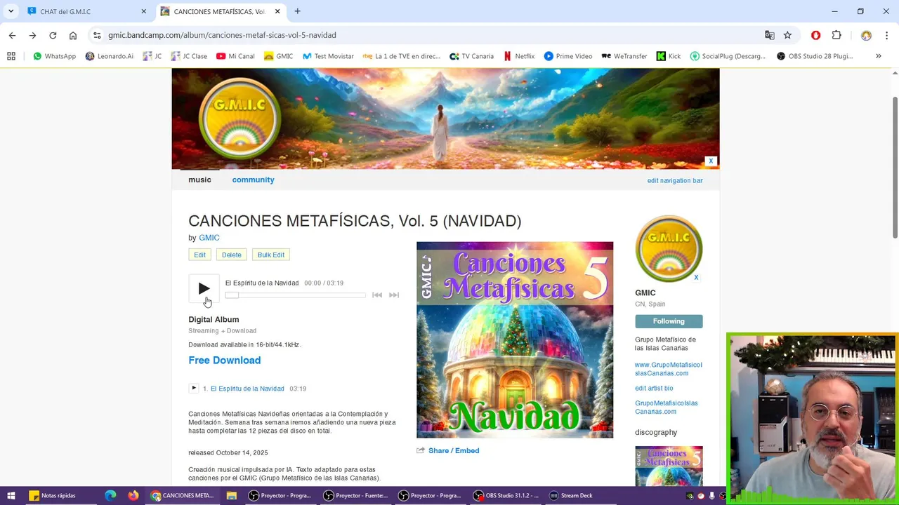Open WeTransfer bookmark
The image size is (899, 505).
[624, 56]
